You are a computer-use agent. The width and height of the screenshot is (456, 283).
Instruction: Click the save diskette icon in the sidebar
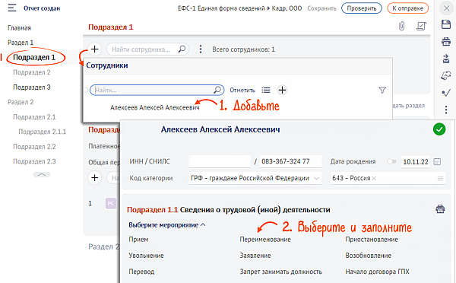[x=446, y=24]
